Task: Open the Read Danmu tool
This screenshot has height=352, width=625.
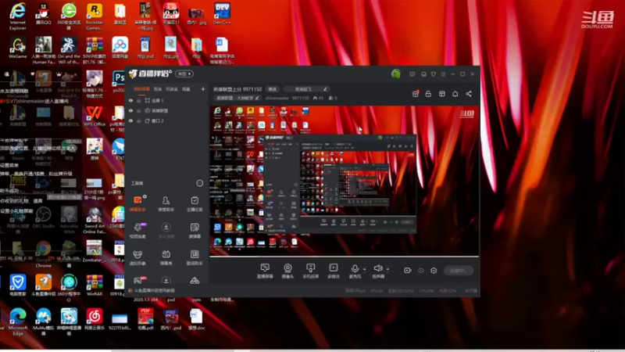Action: [195, 230]
